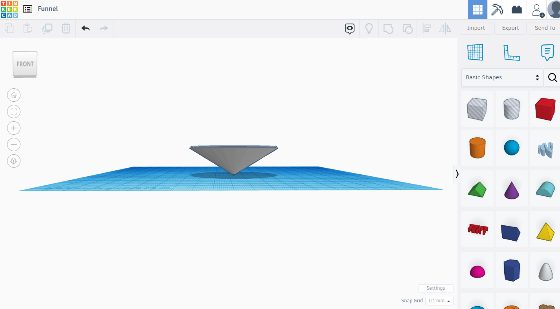Screen dimensions: 560x309
Task: Add the red Text shape
Action: [x=477, y=229]
